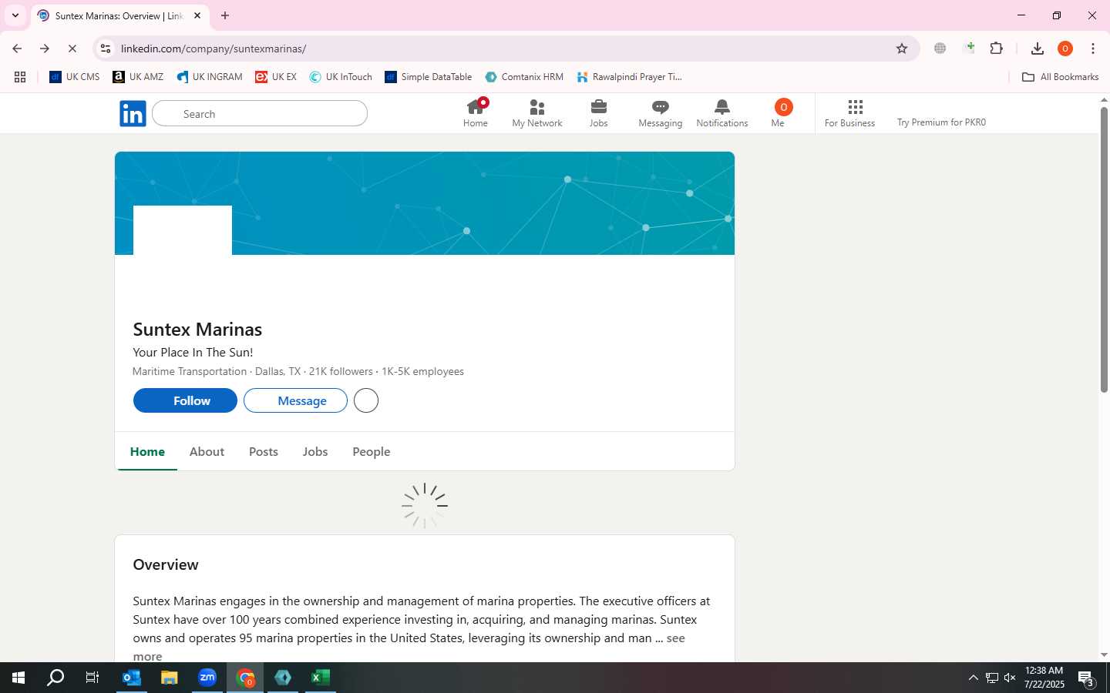Click the 21K followers text
The image size is (1110, 693).
(x=341, y=371)
